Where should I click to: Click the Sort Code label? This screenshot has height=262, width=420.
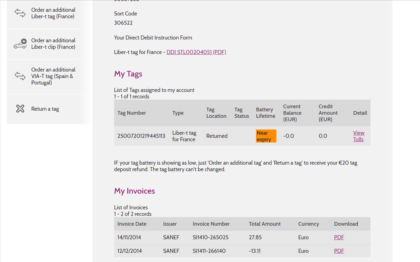pos(126,14)
